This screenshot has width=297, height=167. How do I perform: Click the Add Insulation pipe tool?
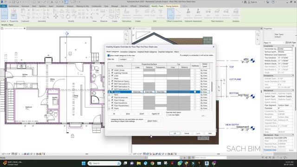pyautogui.click(x=208, y=13)
